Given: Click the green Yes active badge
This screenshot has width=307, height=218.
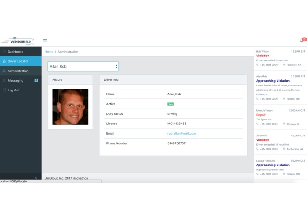Looking at the screenshot, I should click(x=171, y=104).
